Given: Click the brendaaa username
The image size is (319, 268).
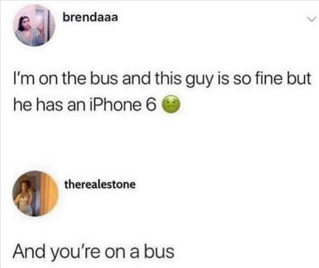Looking at the screenshot, I should pos(90,18).
